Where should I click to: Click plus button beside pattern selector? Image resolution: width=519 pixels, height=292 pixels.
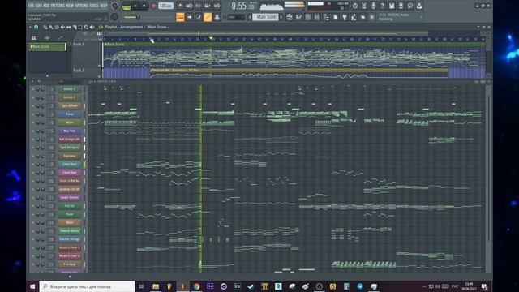pos(281,17)
